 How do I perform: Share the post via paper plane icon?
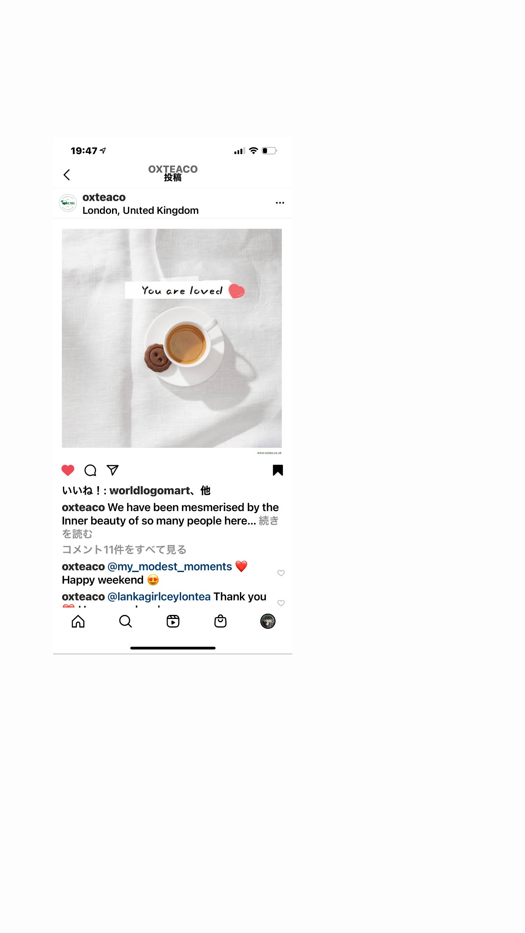[112, 470]
